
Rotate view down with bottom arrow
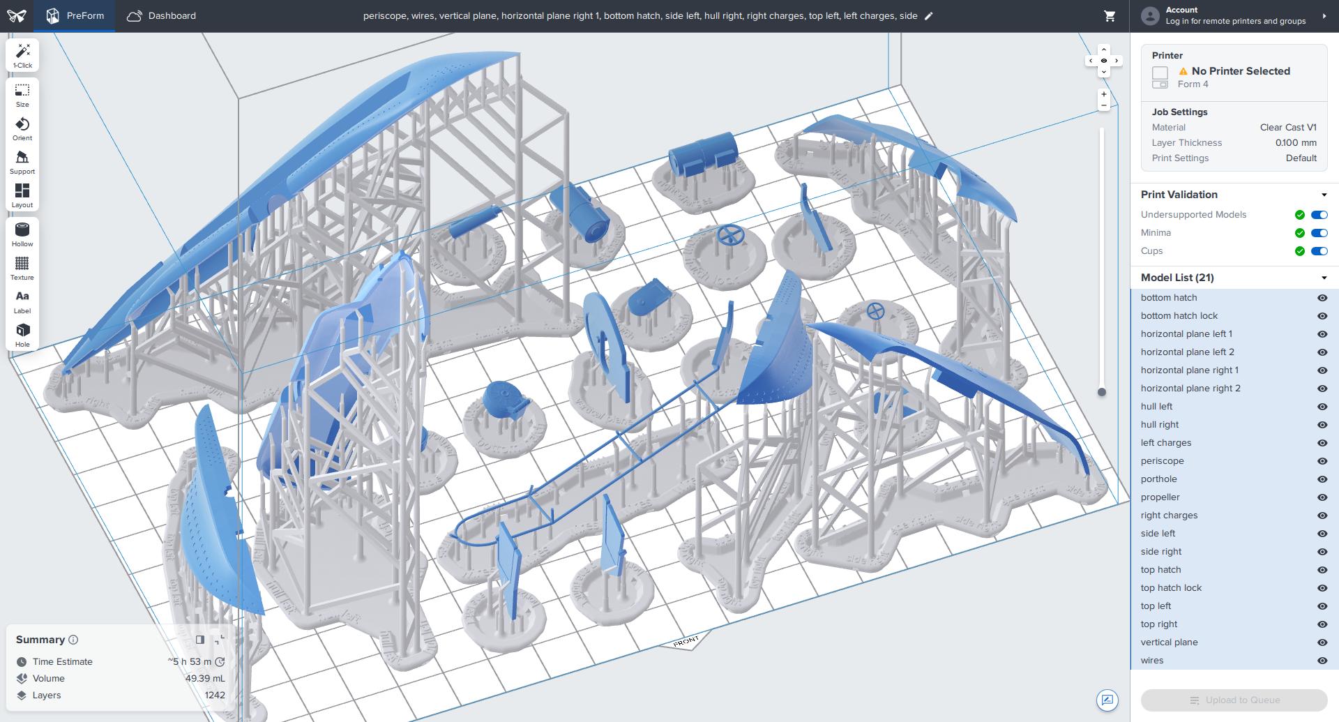[1103, 73]
